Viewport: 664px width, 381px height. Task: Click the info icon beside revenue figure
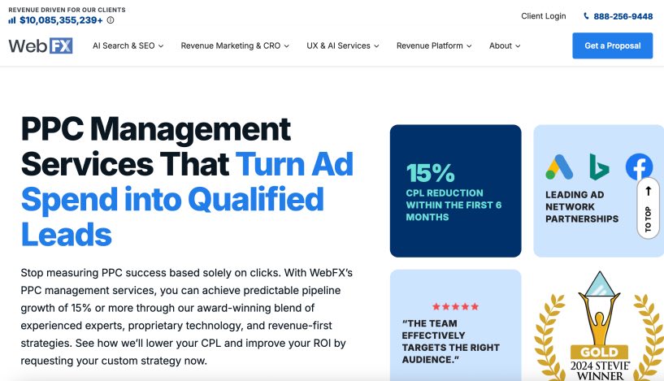pos(111,19)
